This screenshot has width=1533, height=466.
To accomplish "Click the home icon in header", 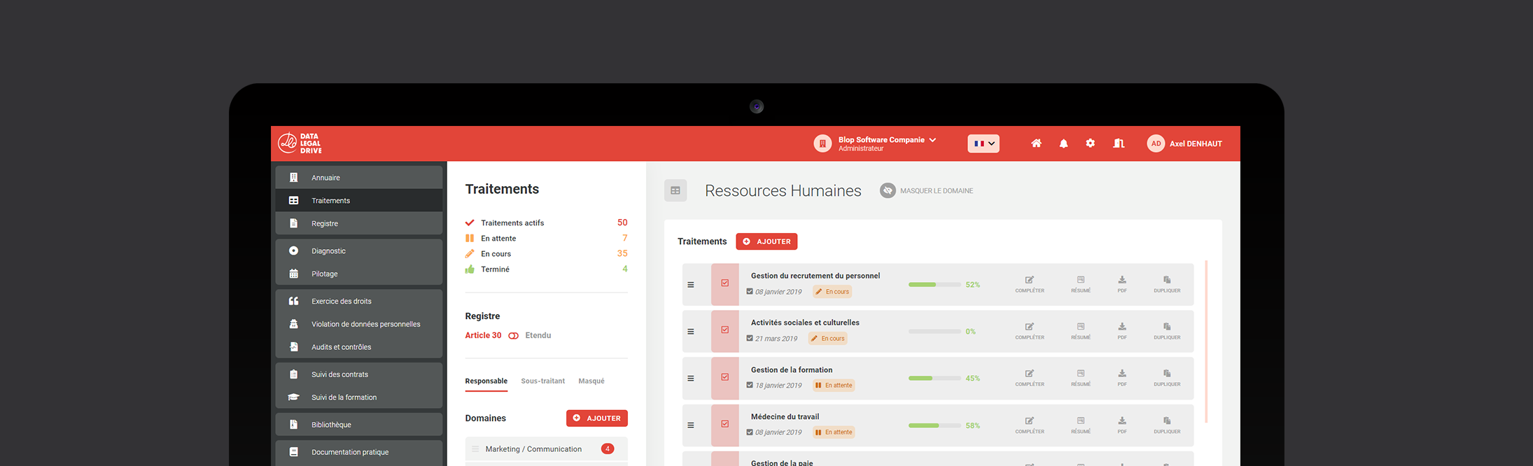I will (1036, 143).
